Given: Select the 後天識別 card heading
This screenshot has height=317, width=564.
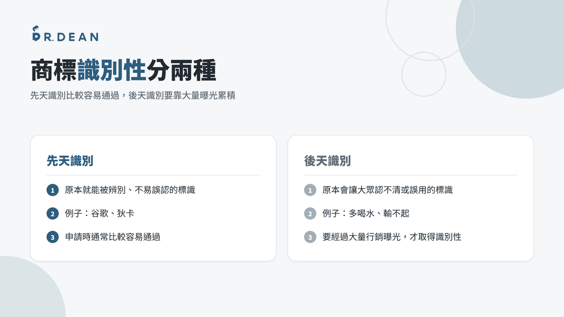Looking at the screenshot, I should (x=327, y=161).
